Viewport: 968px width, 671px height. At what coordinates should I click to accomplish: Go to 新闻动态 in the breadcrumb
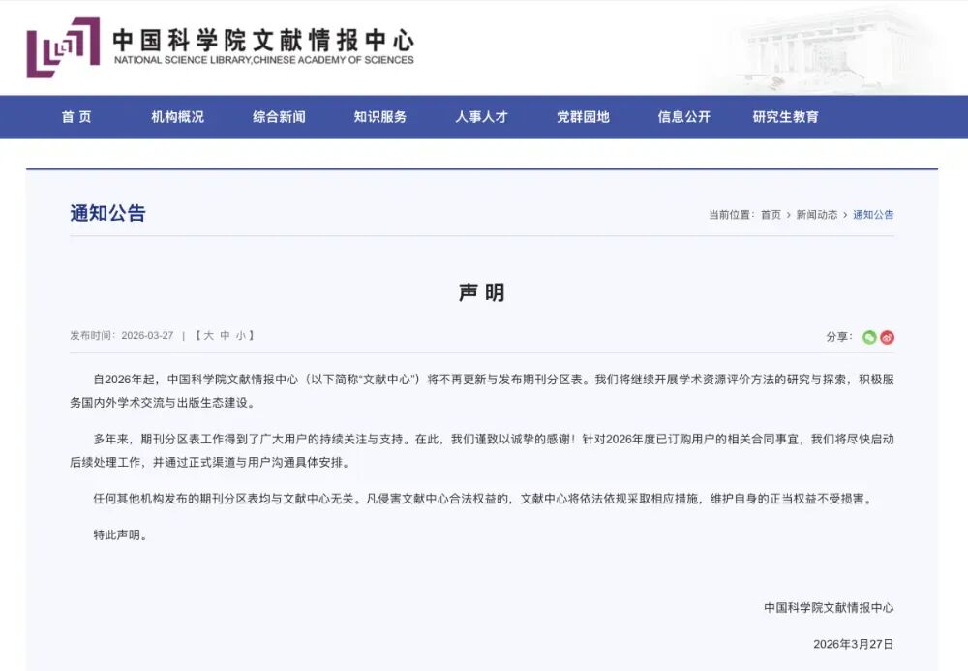817,215
